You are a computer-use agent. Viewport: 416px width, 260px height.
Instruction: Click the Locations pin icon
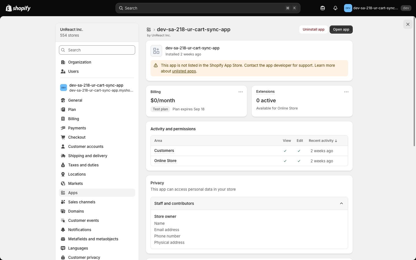[63, 174]
